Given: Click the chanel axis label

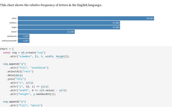Looking at the screenshot, I should click(14, 32).
